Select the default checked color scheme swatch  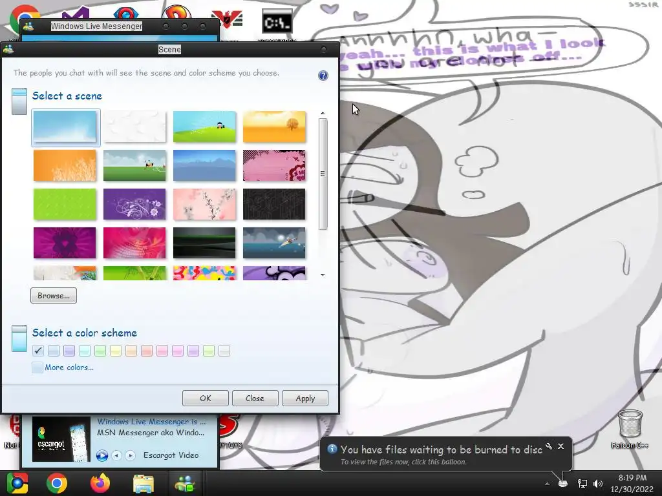[38, 351]
